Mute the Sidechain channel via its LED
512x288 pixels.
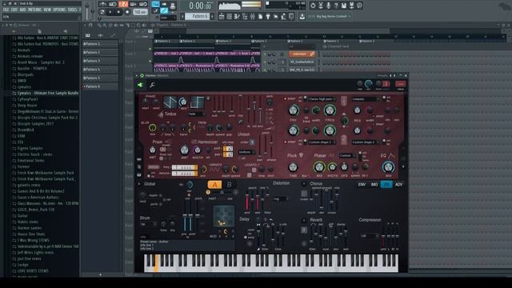click(x=265, y=54)
